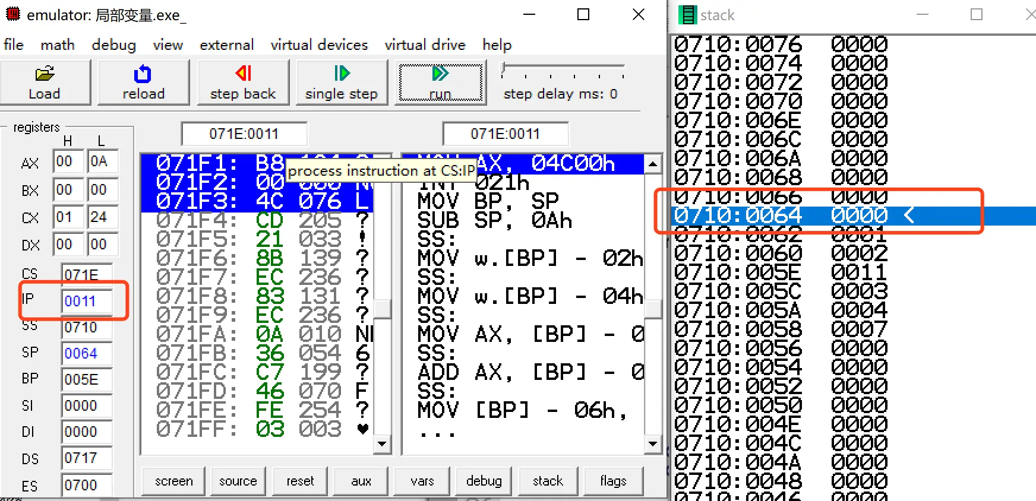Click the IP register field 0011

pyautogui.click(x=86, y=301)
